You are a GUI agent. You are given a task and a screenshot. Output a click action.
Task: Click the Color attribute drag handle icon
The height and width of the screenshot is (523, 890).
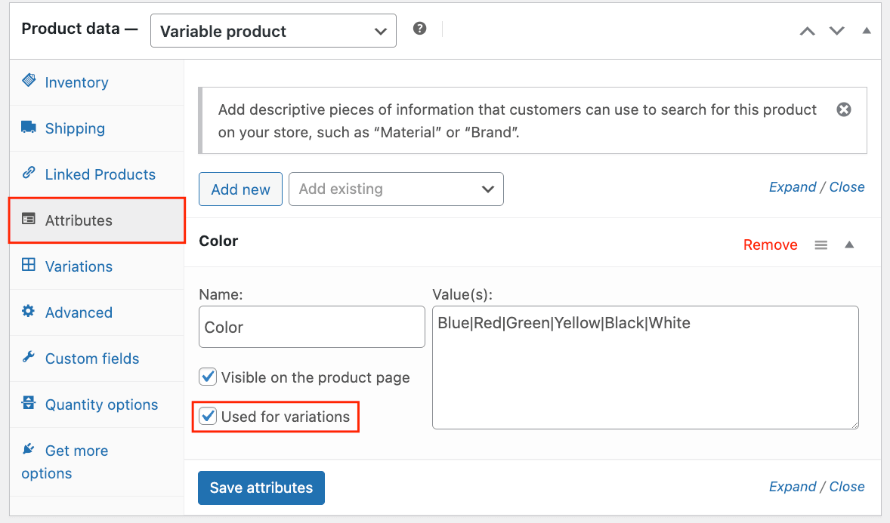click(x=820, y=245)
